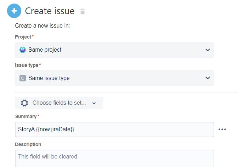Screen dimensions: 238x167
Task: Expand the Issue type dropdown chevron
Action: tap(208, 78)
